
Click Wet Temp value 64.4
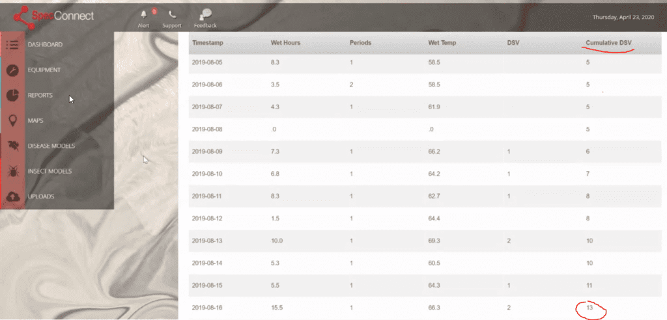[x=434, y=219]
